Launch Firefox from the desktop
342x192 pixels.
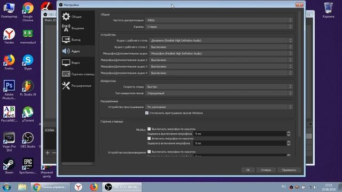point(9,62)
